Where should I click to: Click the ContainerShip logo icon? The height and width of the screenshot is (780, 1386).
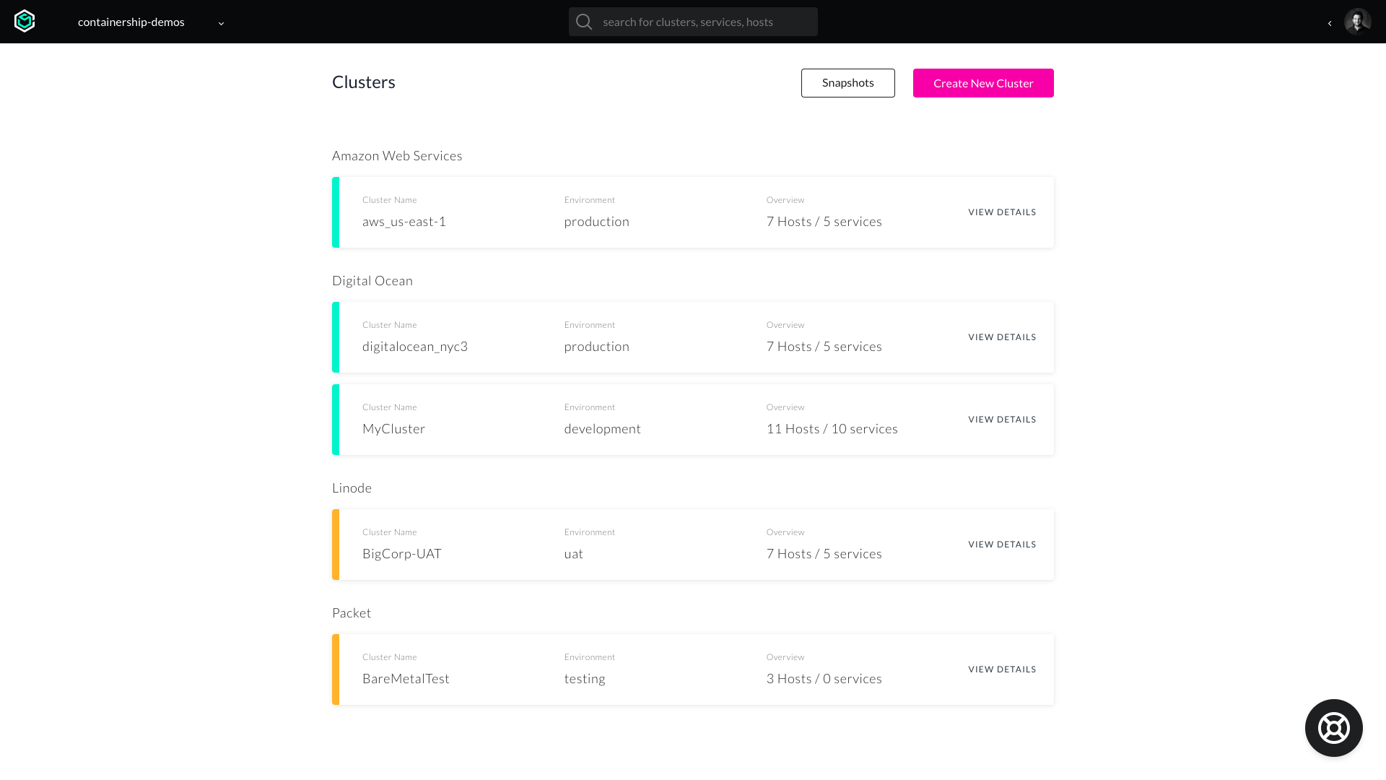[x=25, y=22]
